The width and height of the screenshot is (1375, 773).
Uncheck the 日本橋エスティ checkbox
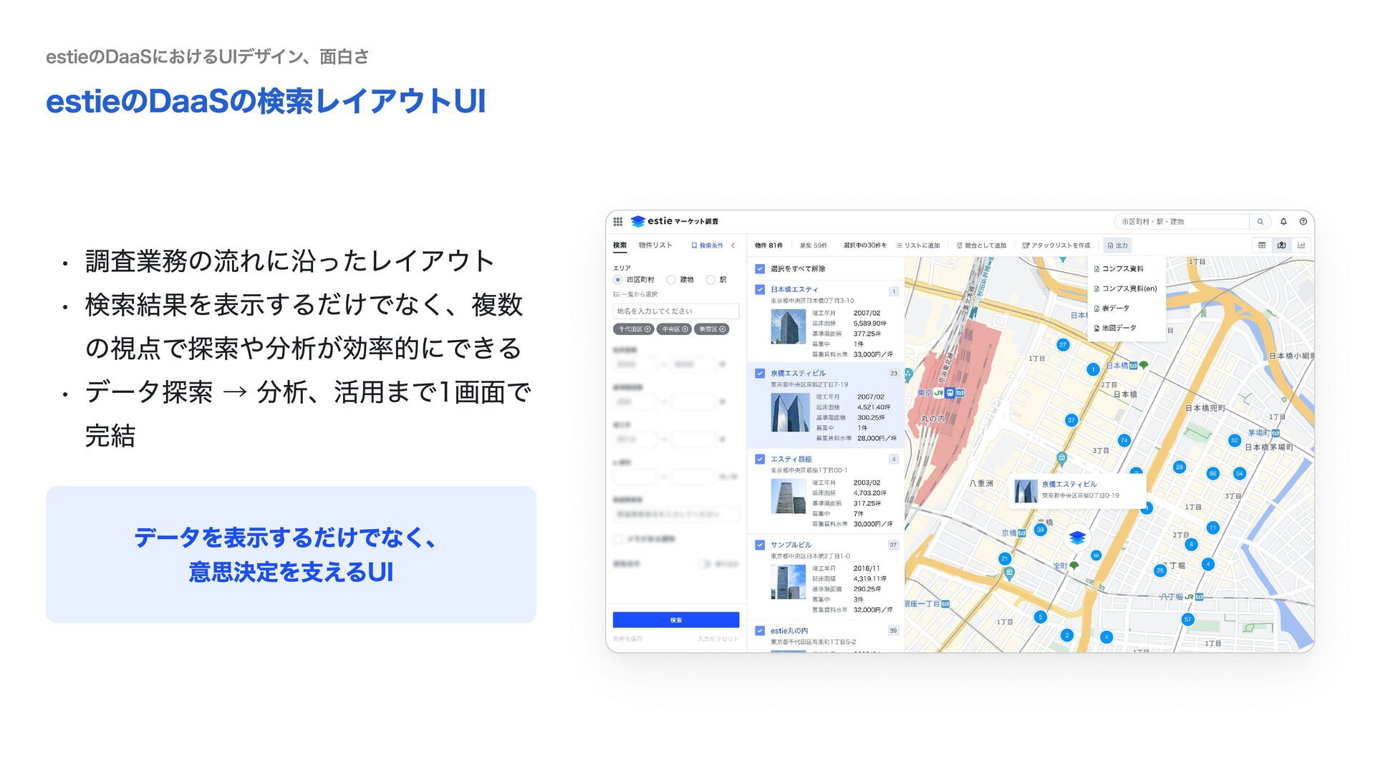[760, 290]
